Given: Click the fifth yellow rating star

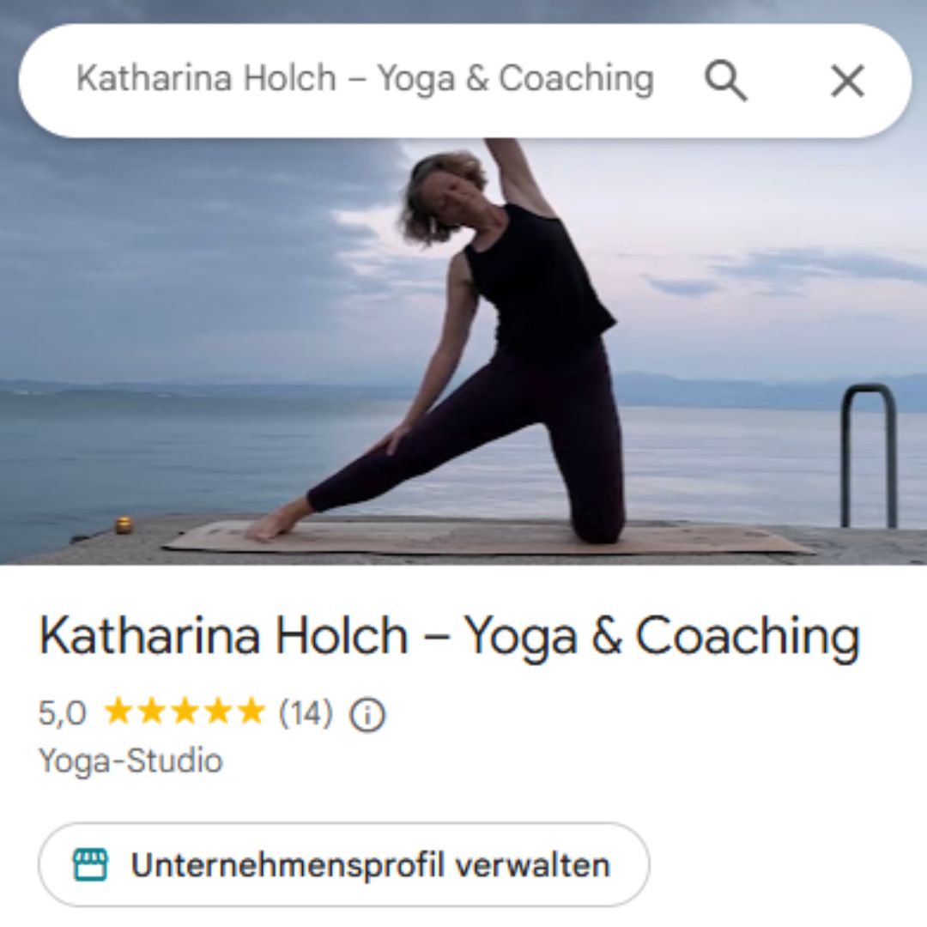Looking at the screenshot, I should pos(251,711).
